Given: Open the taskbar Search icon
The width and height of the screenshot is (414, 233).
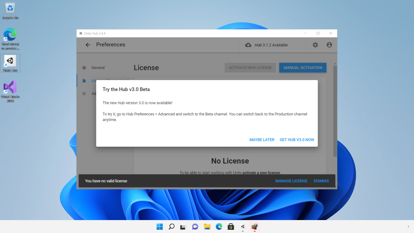Looking at the screenshot, I should pos(171,227).
